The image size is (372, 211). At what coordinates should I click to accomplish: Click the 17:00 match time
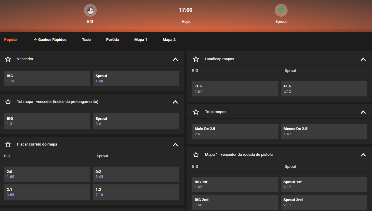[x=186, y=10]
